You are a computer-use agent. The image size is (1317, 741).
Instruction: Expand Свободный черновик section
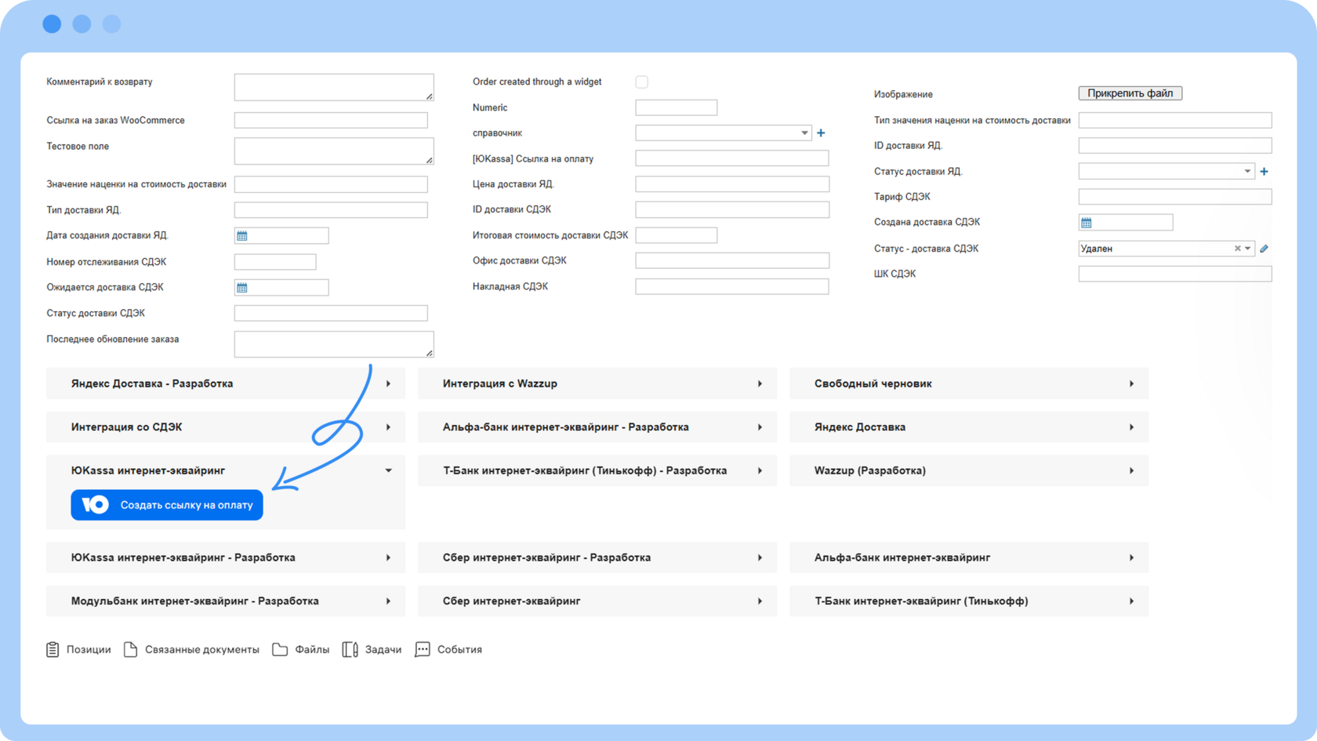coord(969,383)
